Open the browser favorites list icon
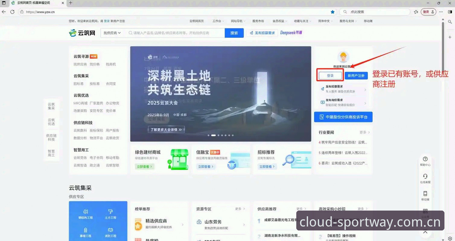Screen dimensions: 455x241 click(416, 12)
